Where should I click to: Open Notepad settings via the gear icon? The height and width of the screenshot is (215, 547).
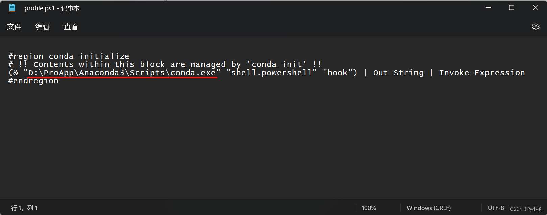tap(536, 26)
